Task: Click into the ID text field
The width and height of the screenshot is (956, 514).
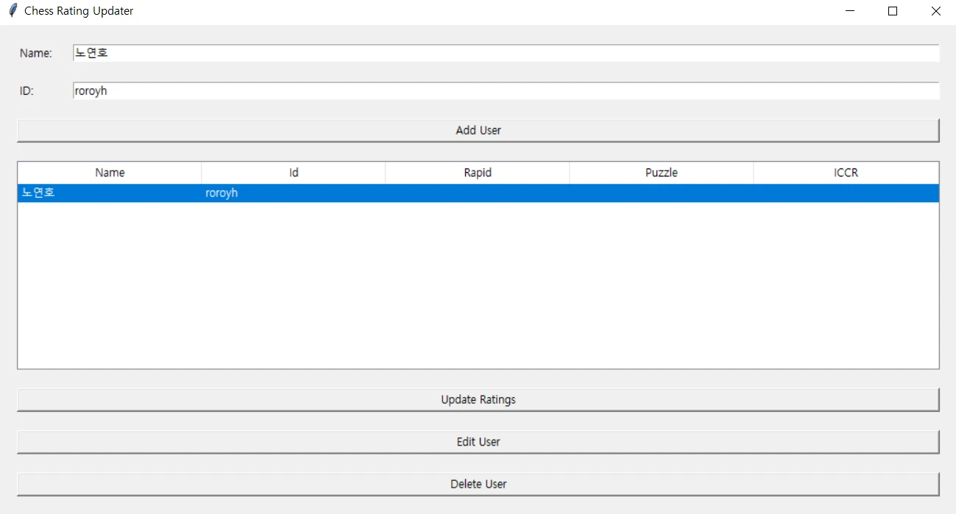Action: pyautogui.click(x=506, y=91)
